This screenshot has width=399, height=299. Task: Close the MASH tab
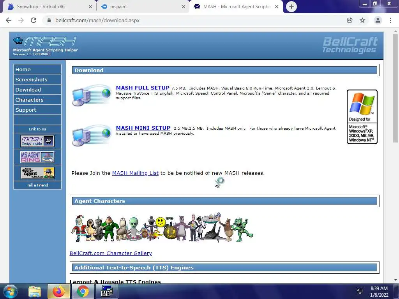coord(277,7)
